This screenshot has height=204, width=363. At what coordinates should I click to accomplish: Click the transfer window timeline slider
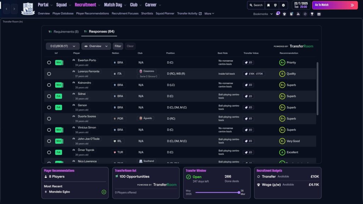(217, 192)
